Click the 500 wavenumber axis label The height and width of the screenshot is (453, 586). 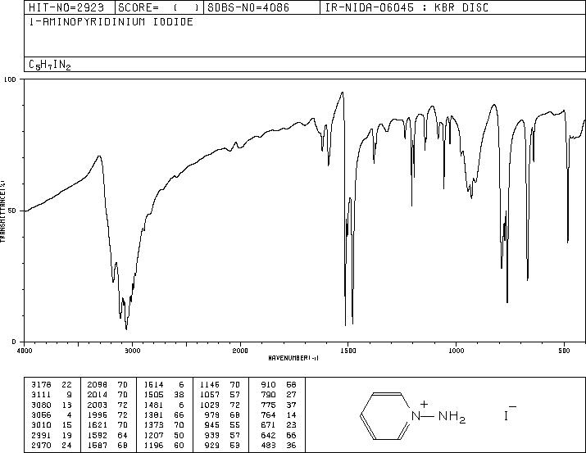565,351
